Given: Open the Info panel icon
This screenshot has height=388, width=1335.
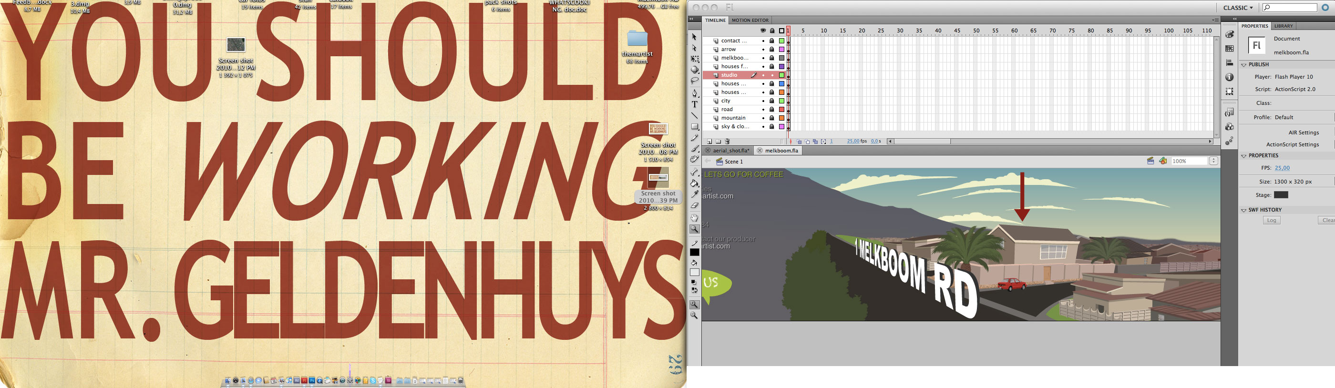Looking at the screenshot, I should (x=1229, y=77).
